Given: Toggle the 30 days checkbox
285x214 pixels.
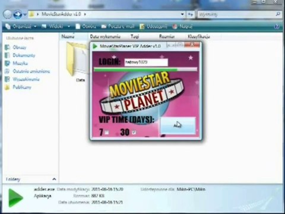Looking at the screenshot, I should tap(134, 132).
